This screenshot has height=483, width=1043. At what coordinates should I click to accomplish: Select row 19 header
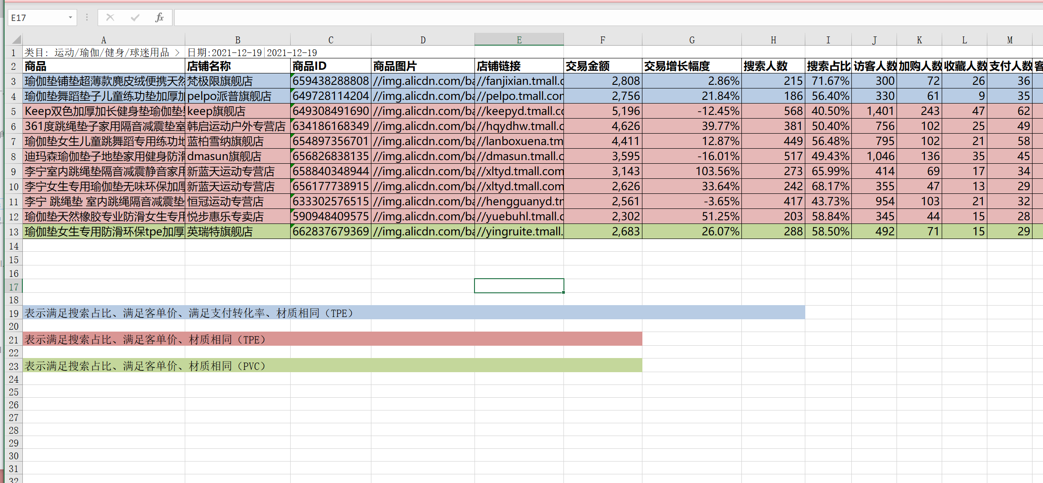pyautogui.click(x=14, y=313)
